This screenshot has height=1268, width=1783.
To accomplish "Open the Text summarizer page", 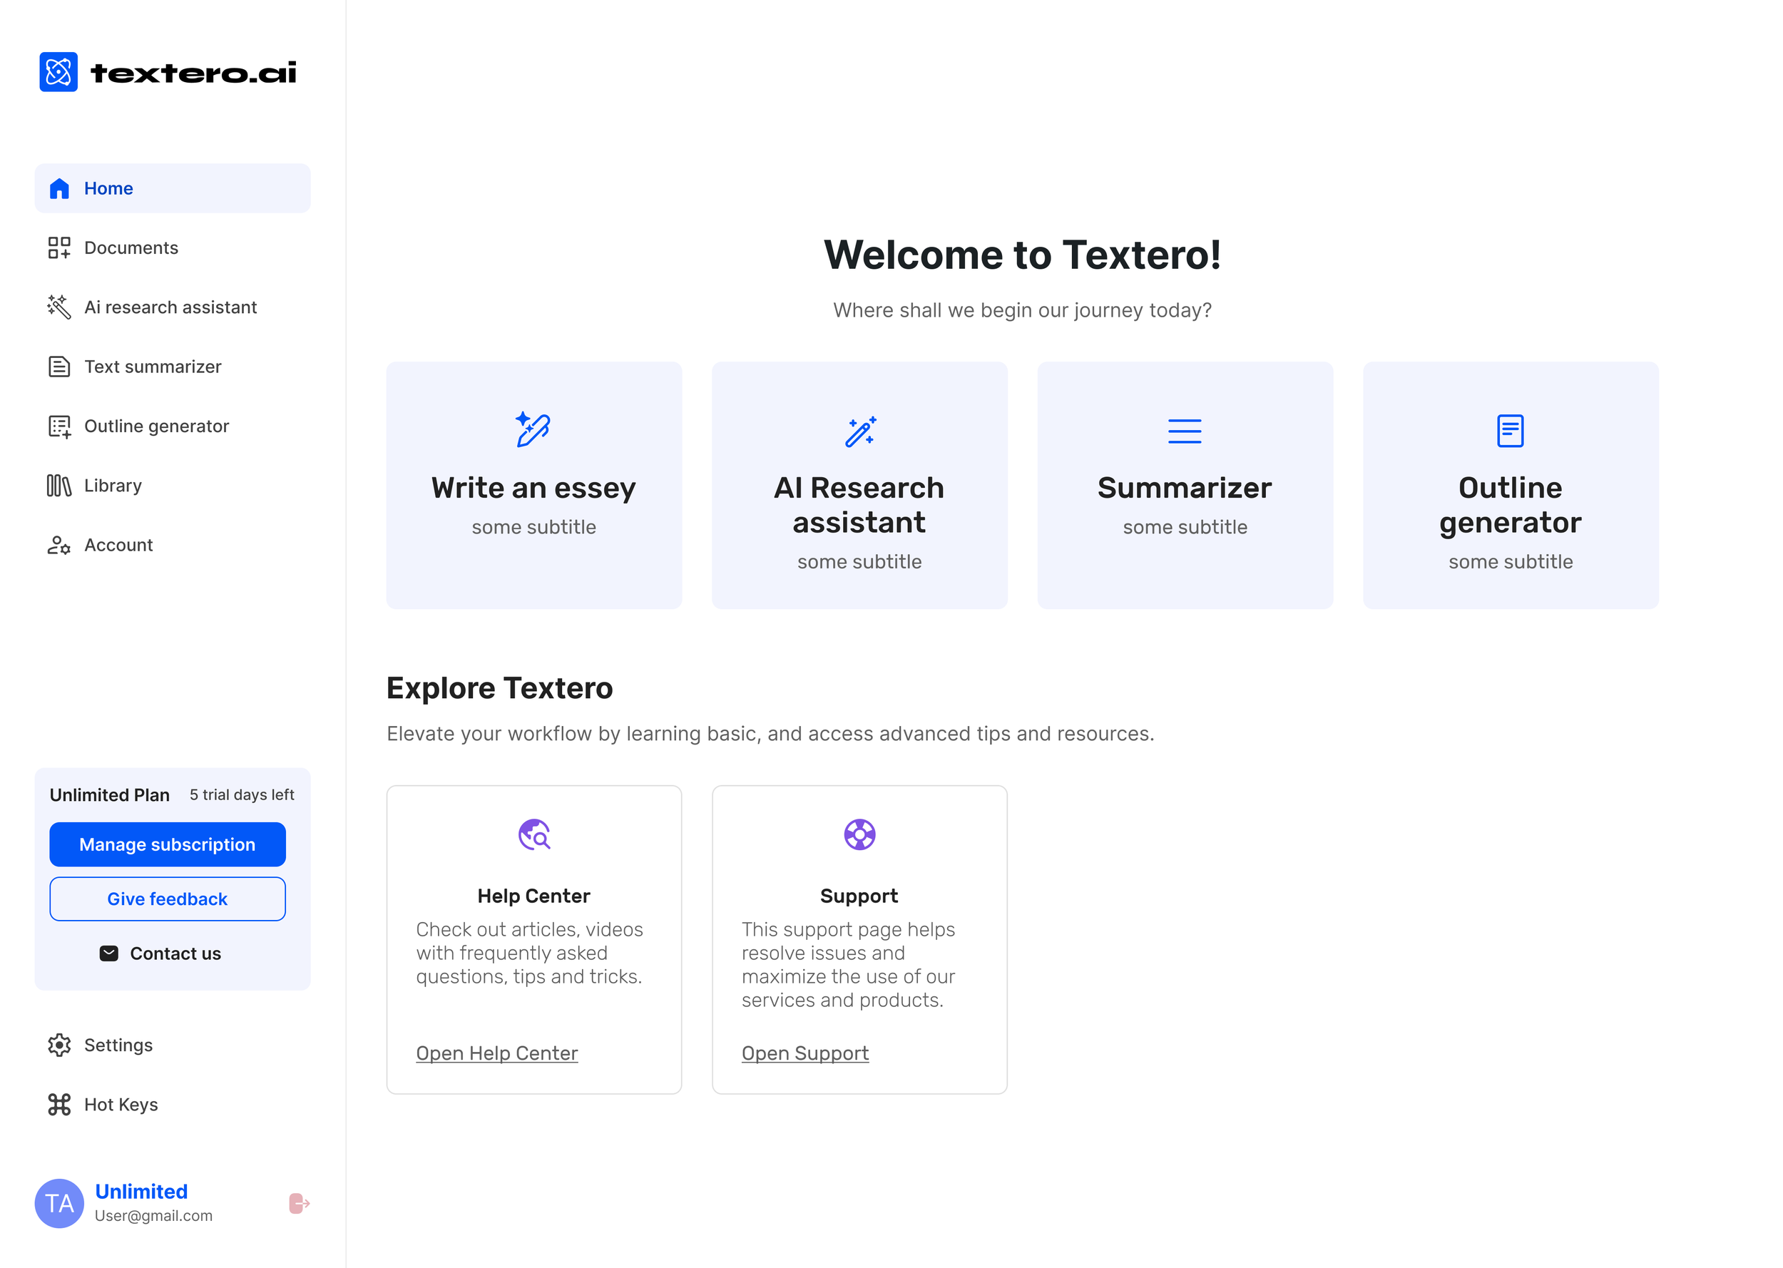I will pos(152,366).
